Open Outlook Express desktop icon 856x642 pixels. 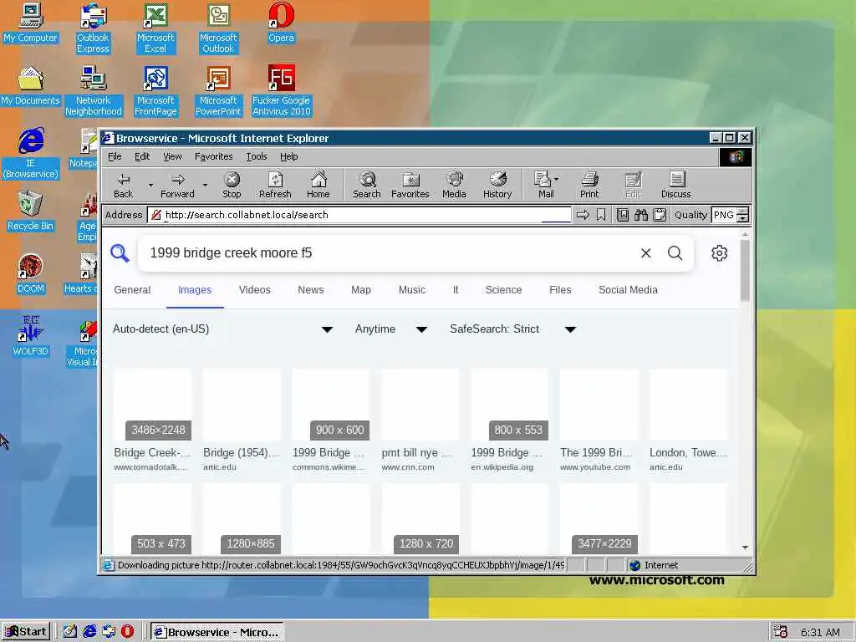(x=93, y=28)
